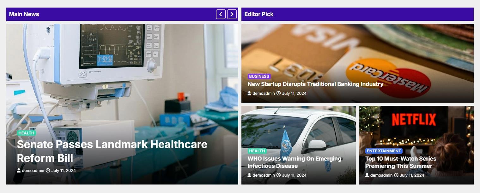Viewport: 480px width, 193px height.
Task: Open the ENTERTAINMENT category tag
Action: 384,151
